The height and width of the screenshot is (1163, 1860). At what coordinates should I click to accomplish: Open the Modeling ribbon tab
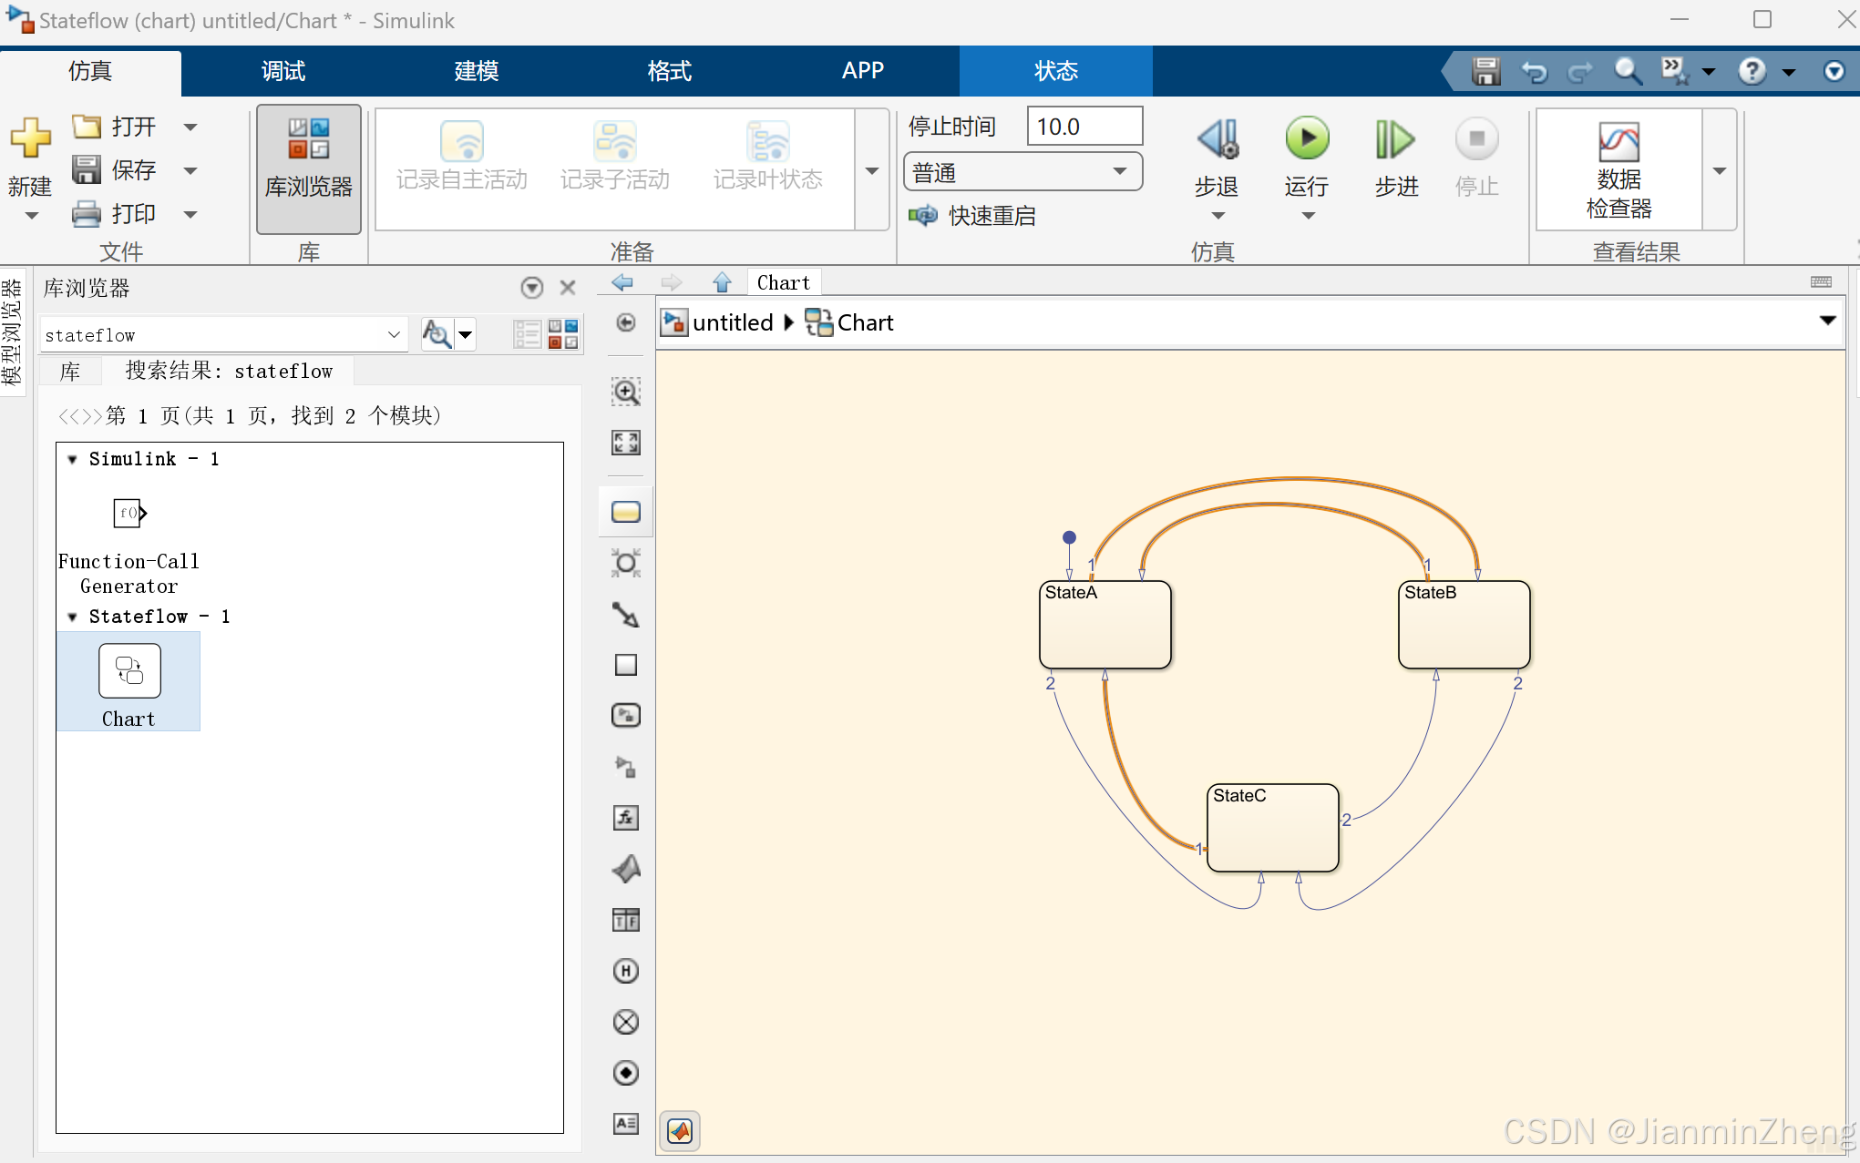coord(476,71)
